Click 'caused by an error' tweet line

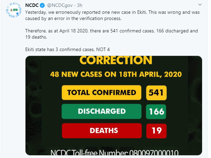(x=73, y=18)
